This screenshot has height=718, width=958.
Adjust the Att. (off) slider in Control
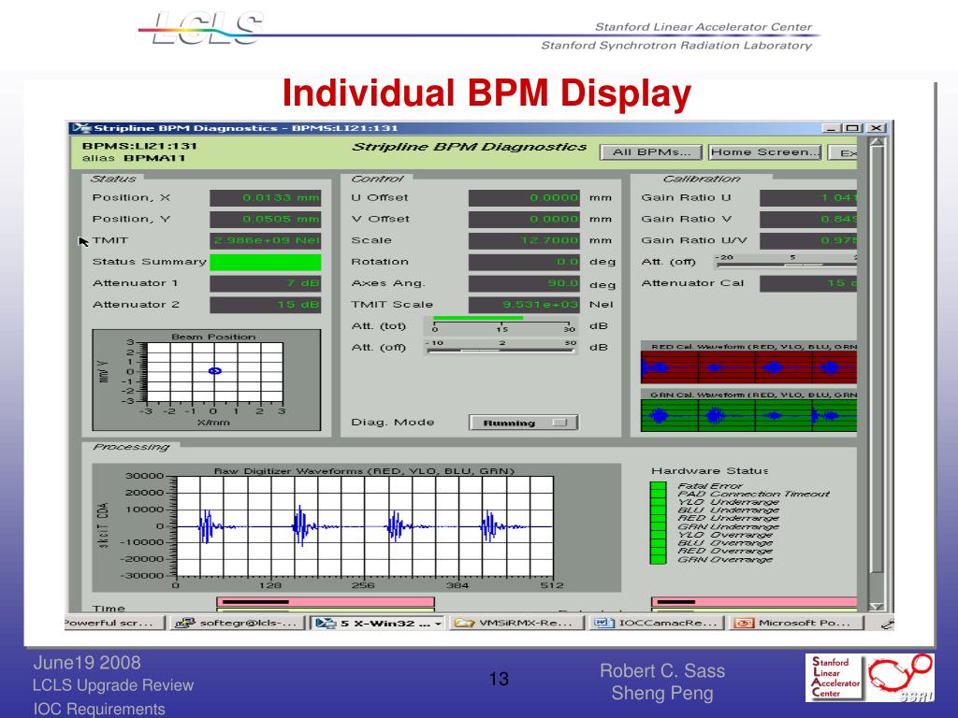(x=501, y=347)
